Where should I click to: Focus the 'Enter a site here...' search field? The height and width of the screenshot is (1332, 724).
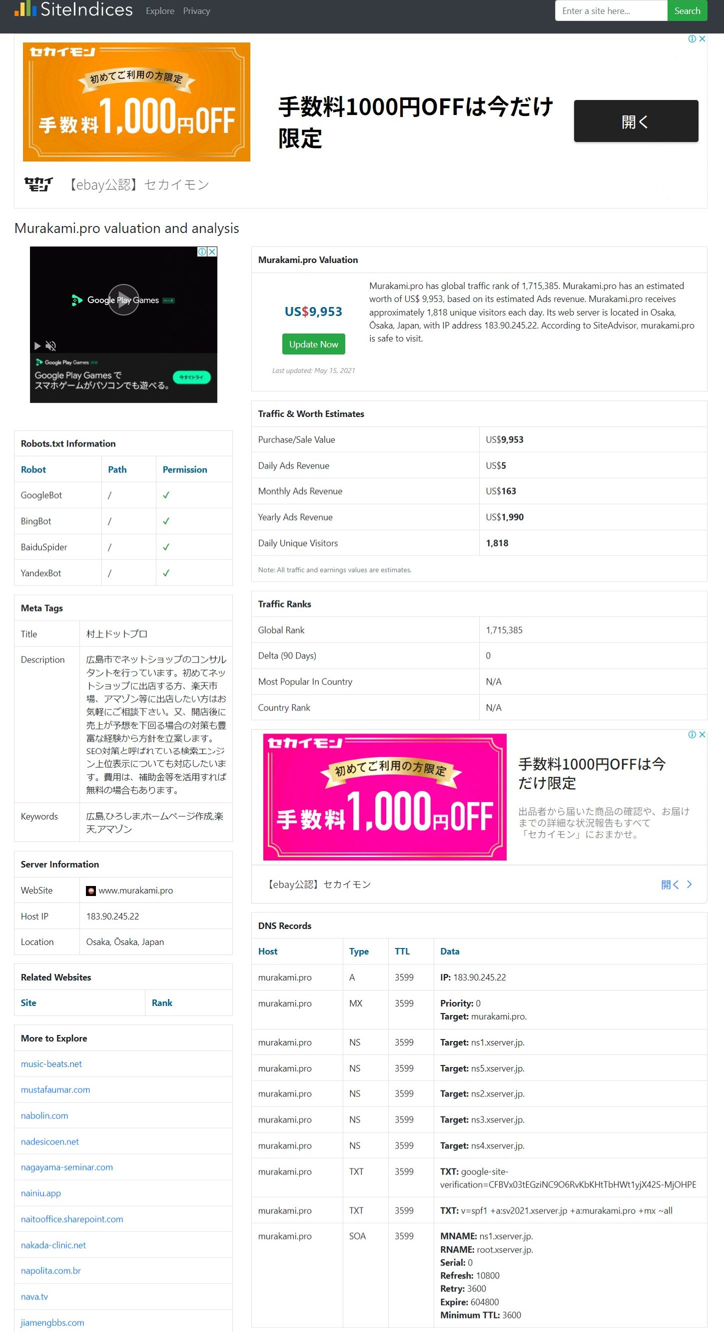[x=611, y=11]
